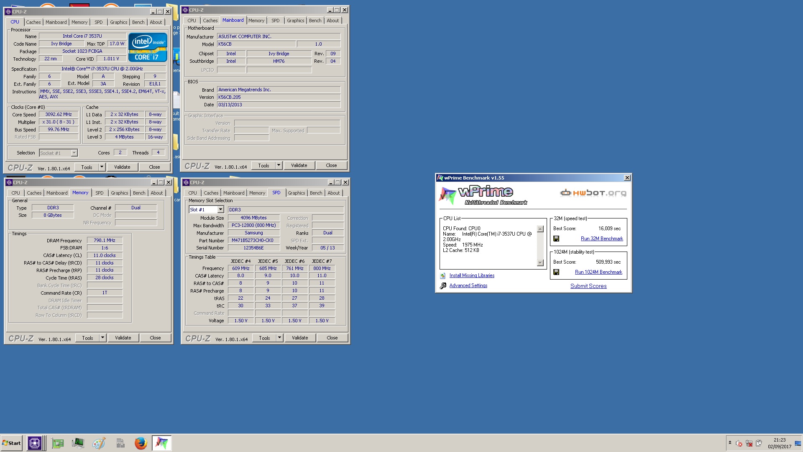Viewport: 803px width, 452px height.
Task: Click the Show Desktop icon
Action: [x=798, y=443]
